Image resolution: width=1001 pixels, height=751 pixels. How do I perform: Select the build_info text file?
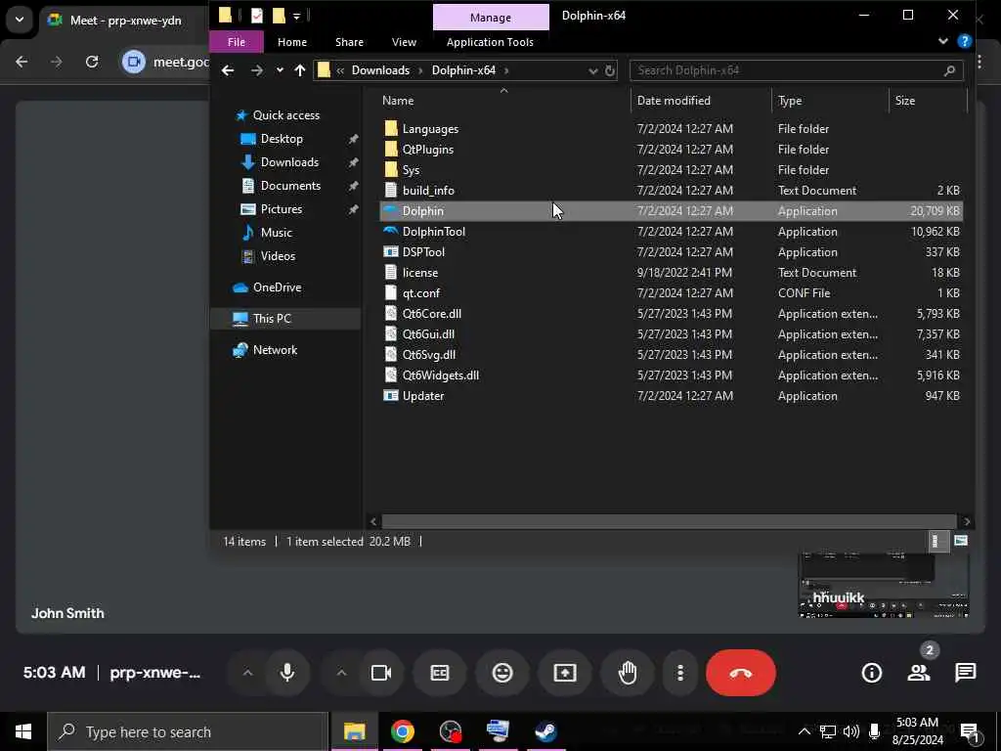(x=671, y=191)
